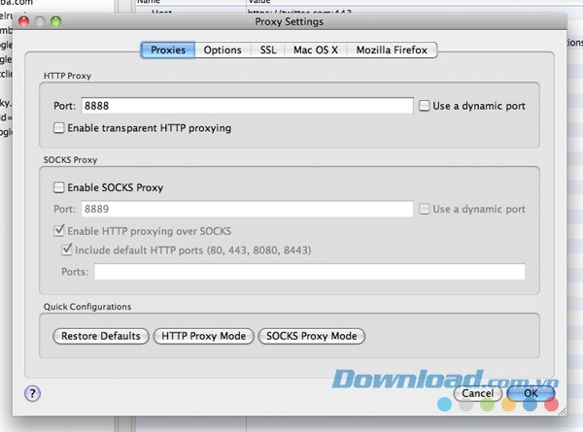Viewport: 583px width, 432px height.
Task: Select the SSL tab
Action: [x=267, y=50]
